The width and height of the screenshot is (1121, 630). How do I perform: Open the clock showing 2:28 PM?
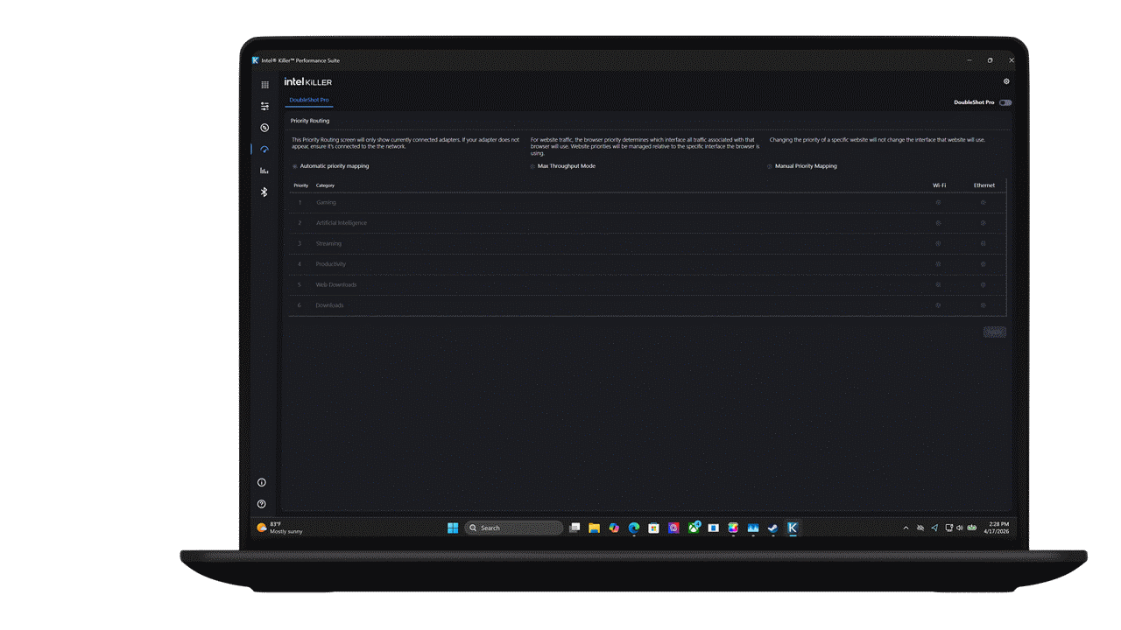[x=998, y=528]
